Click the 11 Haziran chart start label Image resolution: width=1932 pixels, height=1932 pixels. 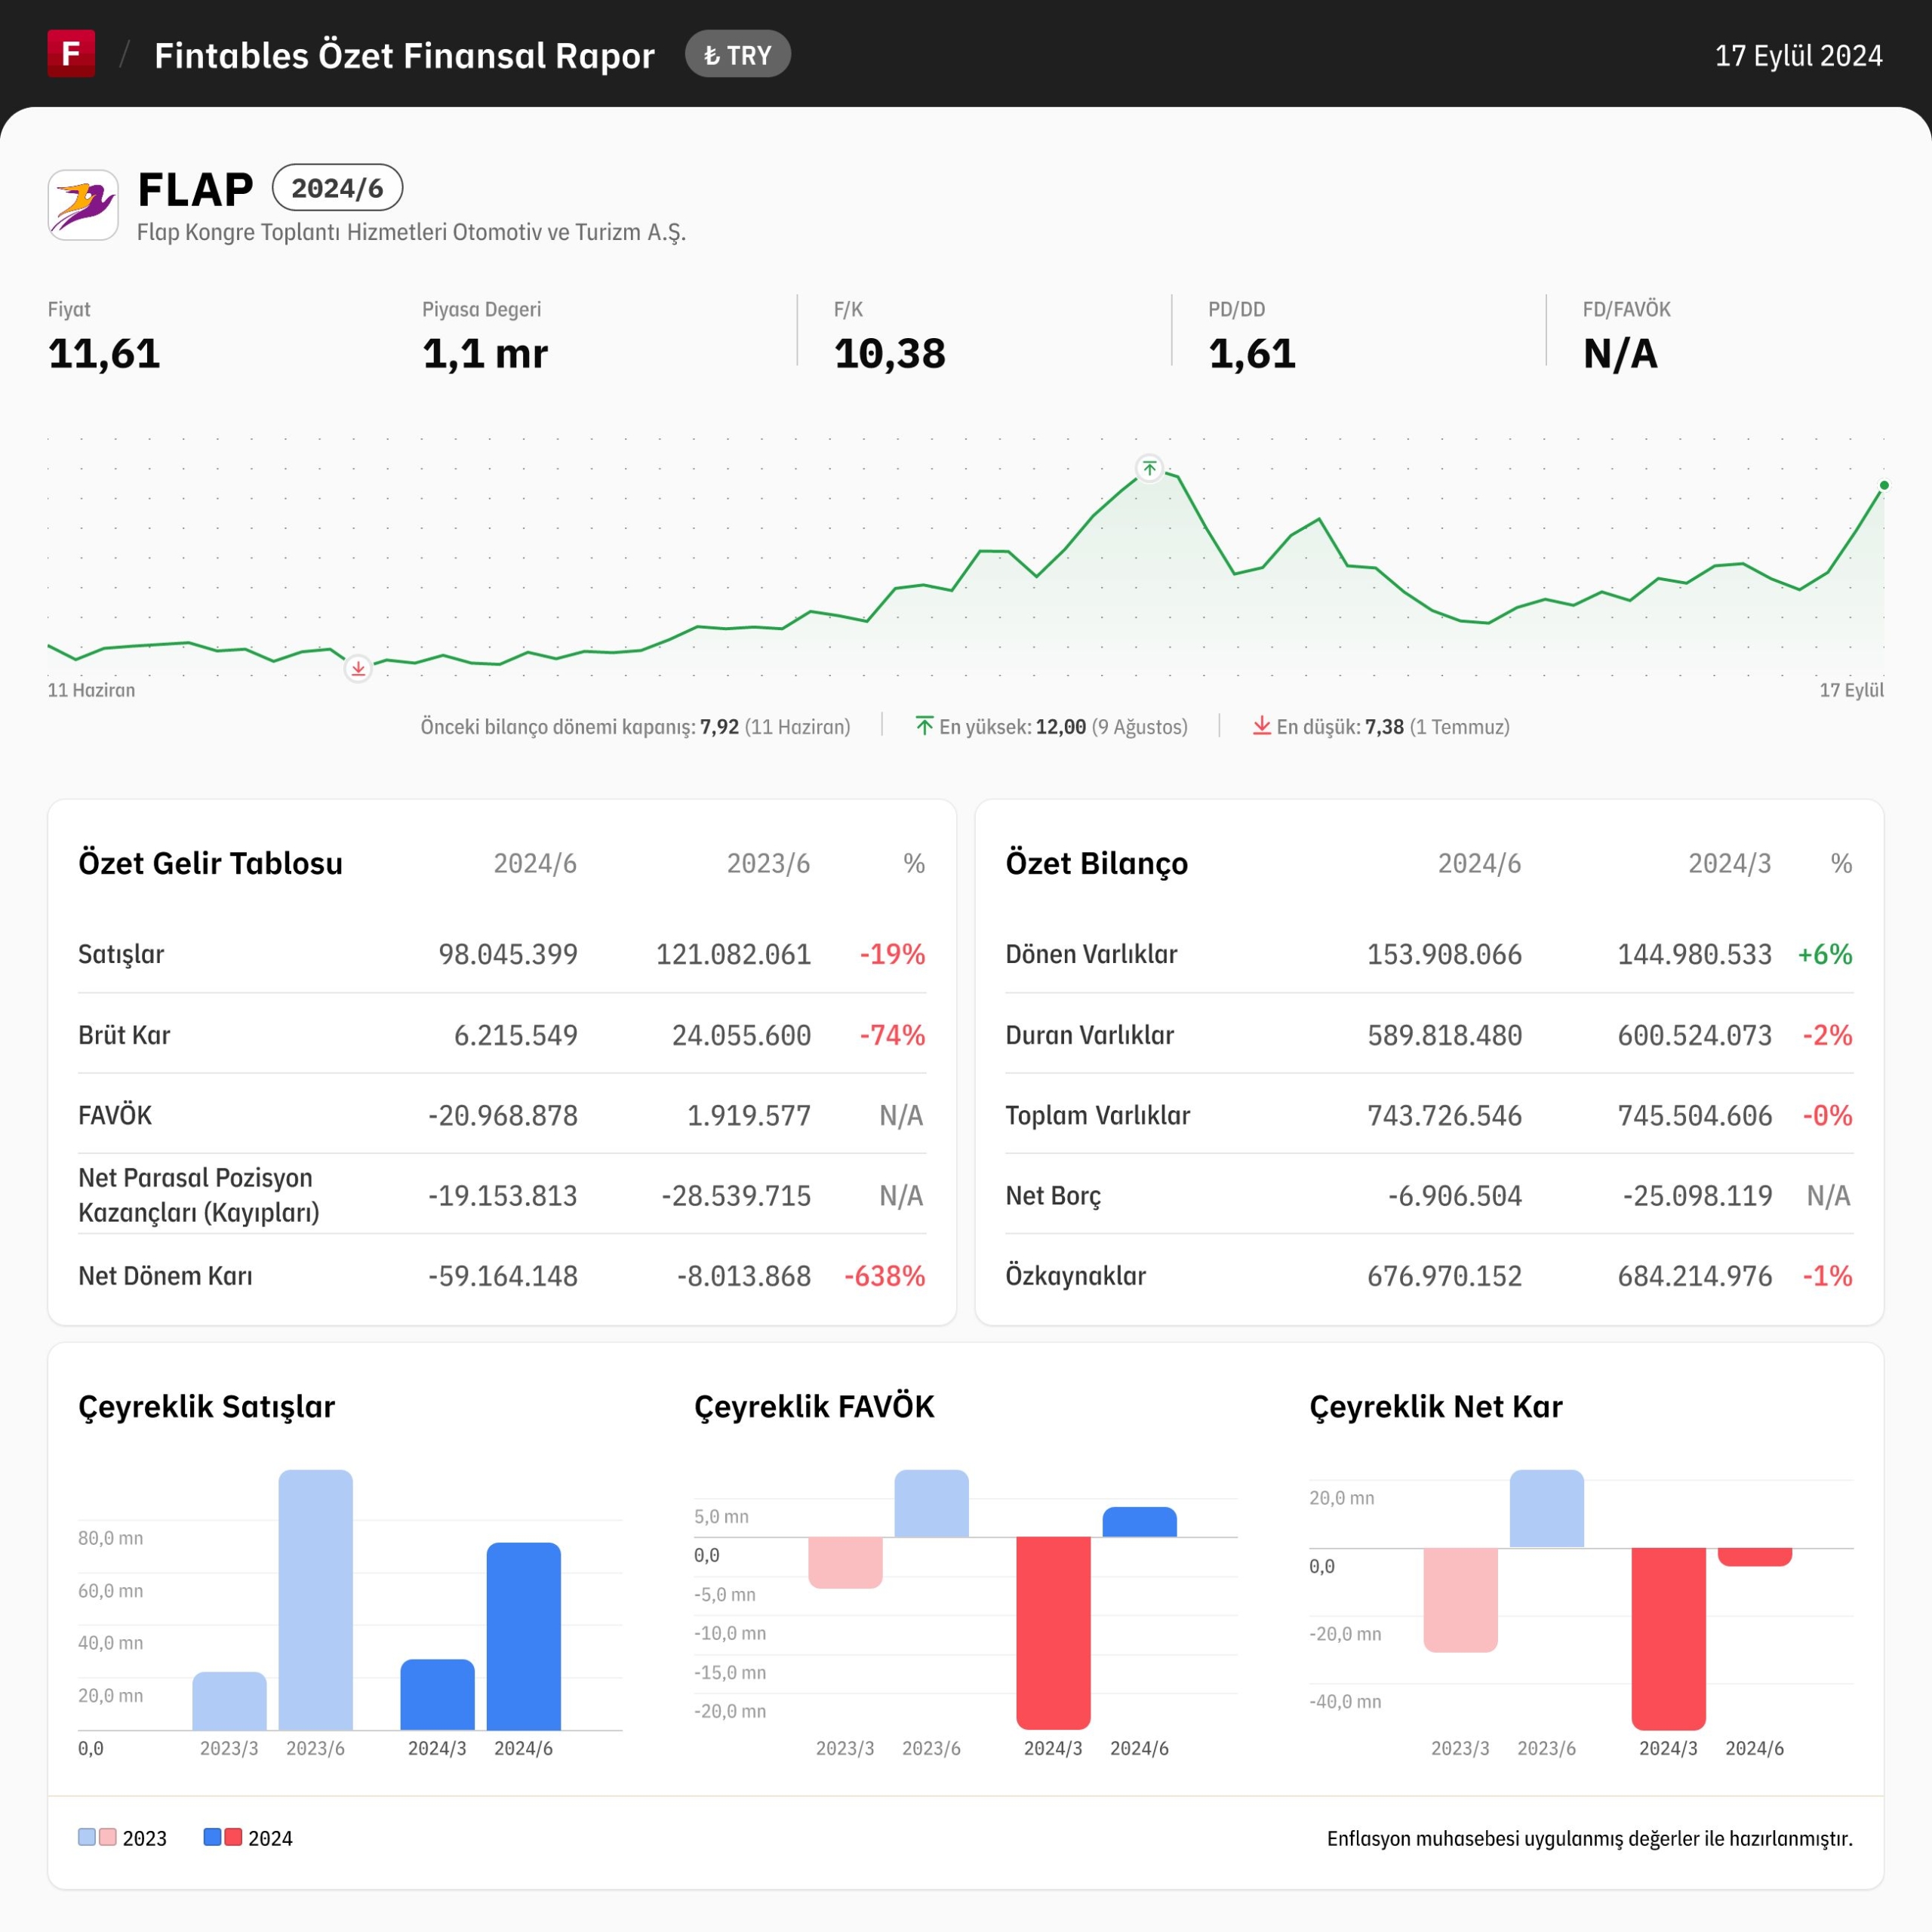[91, 690]
